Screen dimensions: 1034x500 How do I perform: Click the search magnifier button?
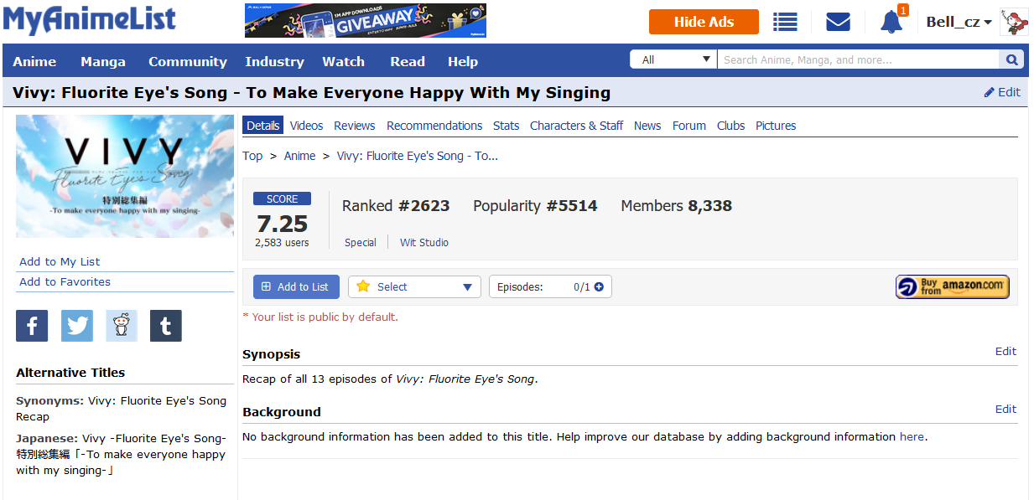click(1011, 59)
